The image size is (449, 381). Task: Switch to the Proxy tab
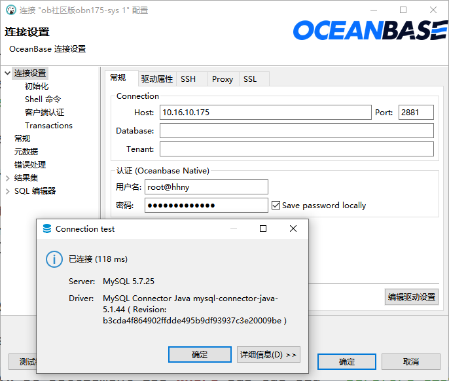point(223,79)
